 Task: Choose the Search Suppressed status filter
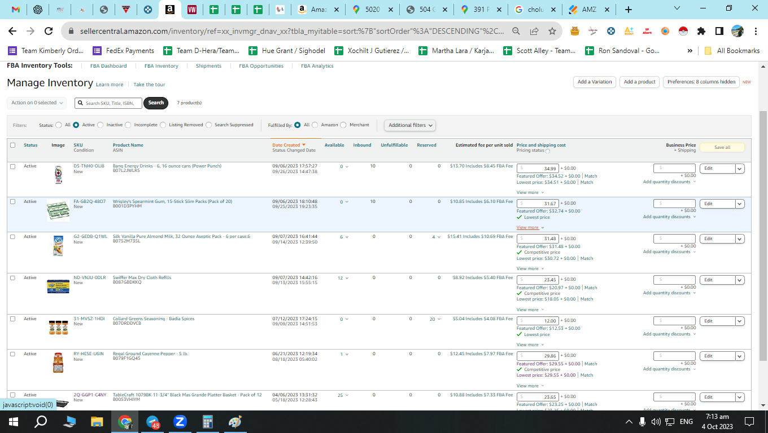pos(209,125)
